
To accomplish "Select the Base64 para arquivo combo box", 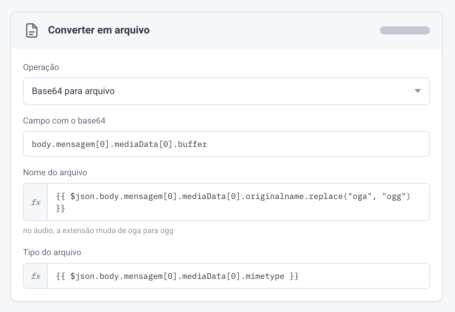I will tap(226, 91).
